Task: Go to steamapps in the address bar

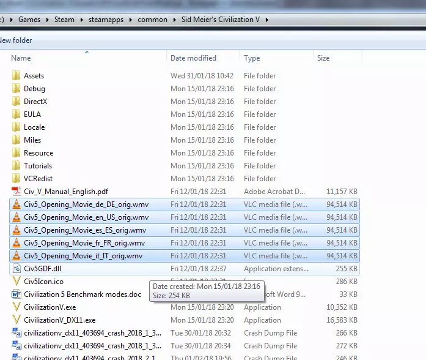Action: [106, 20]
